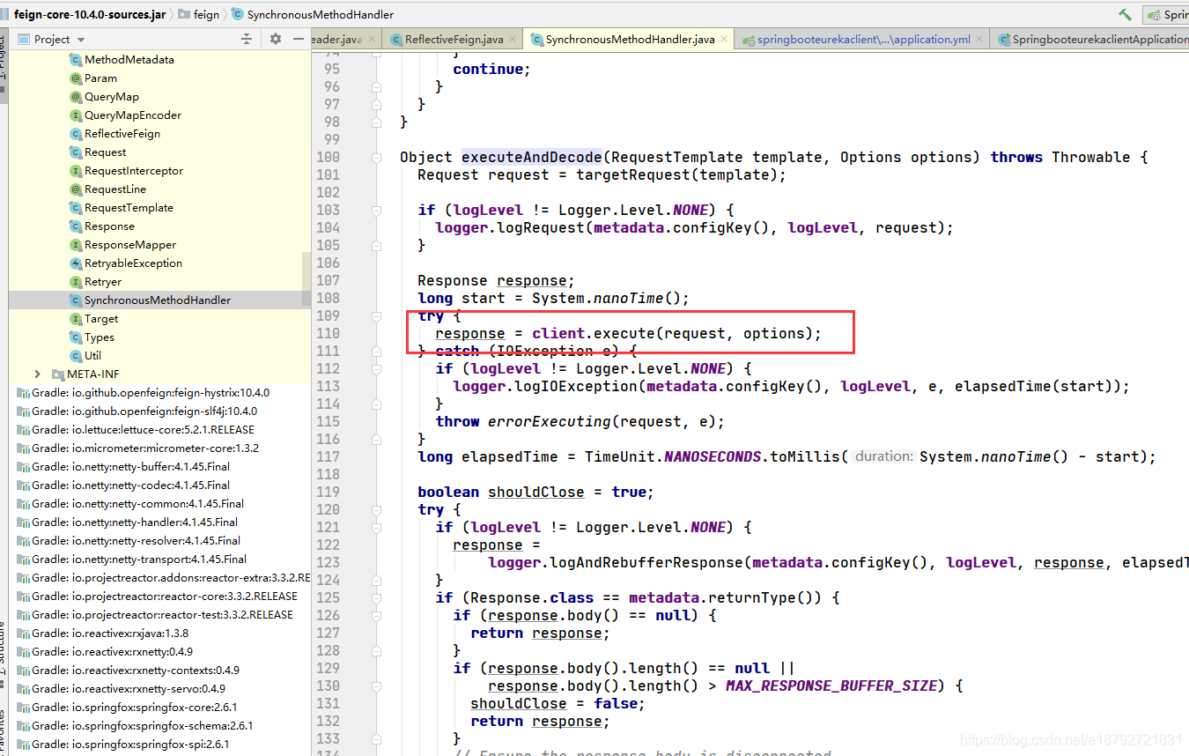Hide the Project tool window with minus icon

[299, 39]
